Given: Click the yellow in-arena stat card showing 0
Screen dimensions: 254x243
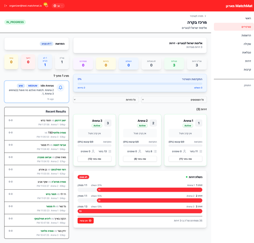Looking at the screenshot, I should point(106,63).
